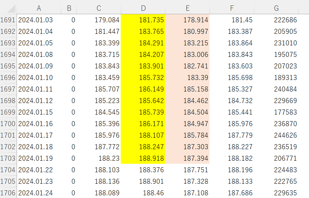Click pink cell 183.006
Image resolution: width=309 pixels, height=198 pixels.
point(187,55)
